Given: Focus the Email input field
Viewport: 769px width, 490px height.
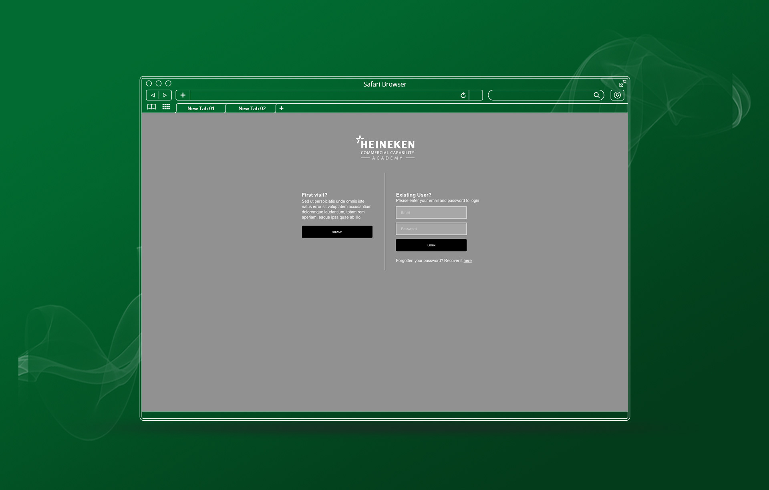Looking at the screenshot, I should click(x=431, y=213).
